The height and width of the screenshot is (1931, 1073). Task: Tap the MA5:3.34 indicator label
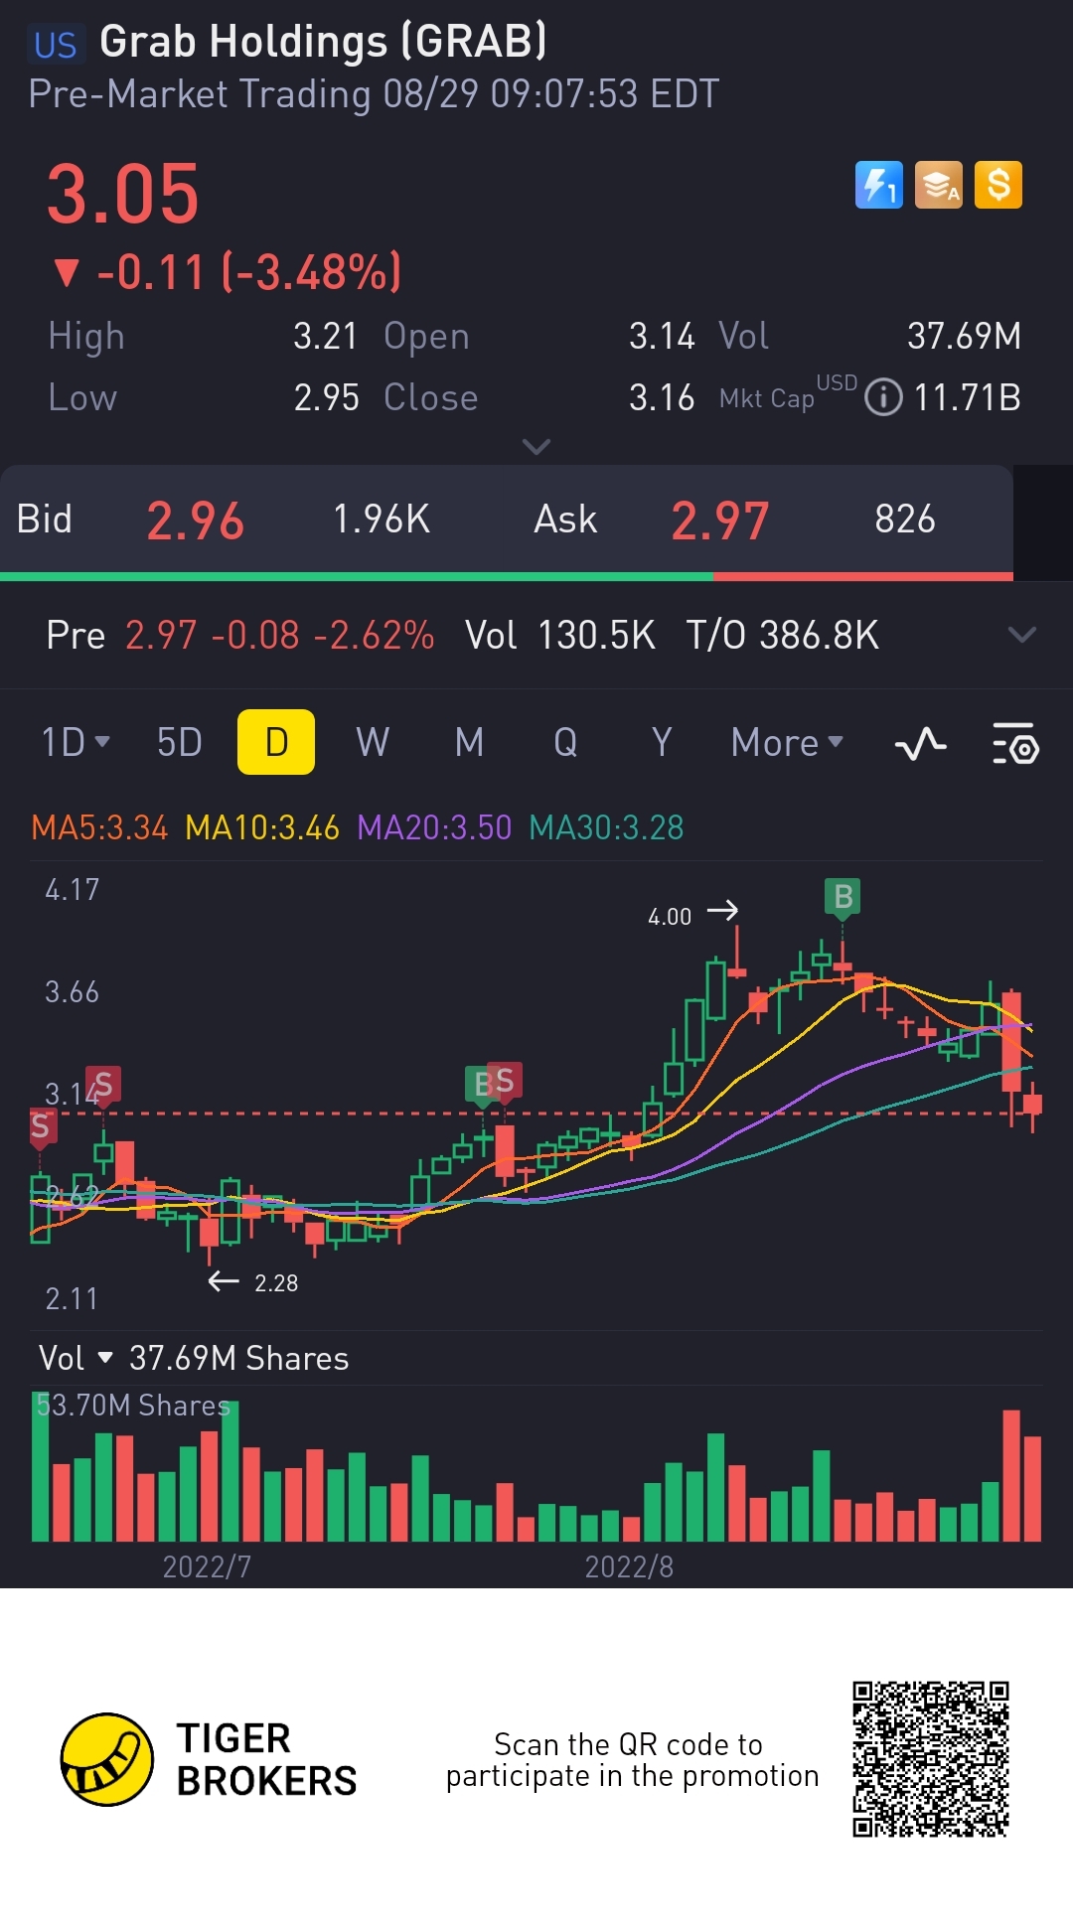99,827
